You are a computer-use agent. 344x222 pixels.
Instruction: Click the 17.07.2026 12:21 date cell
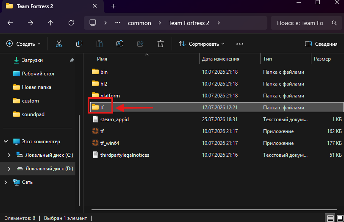tap(219, 108)
